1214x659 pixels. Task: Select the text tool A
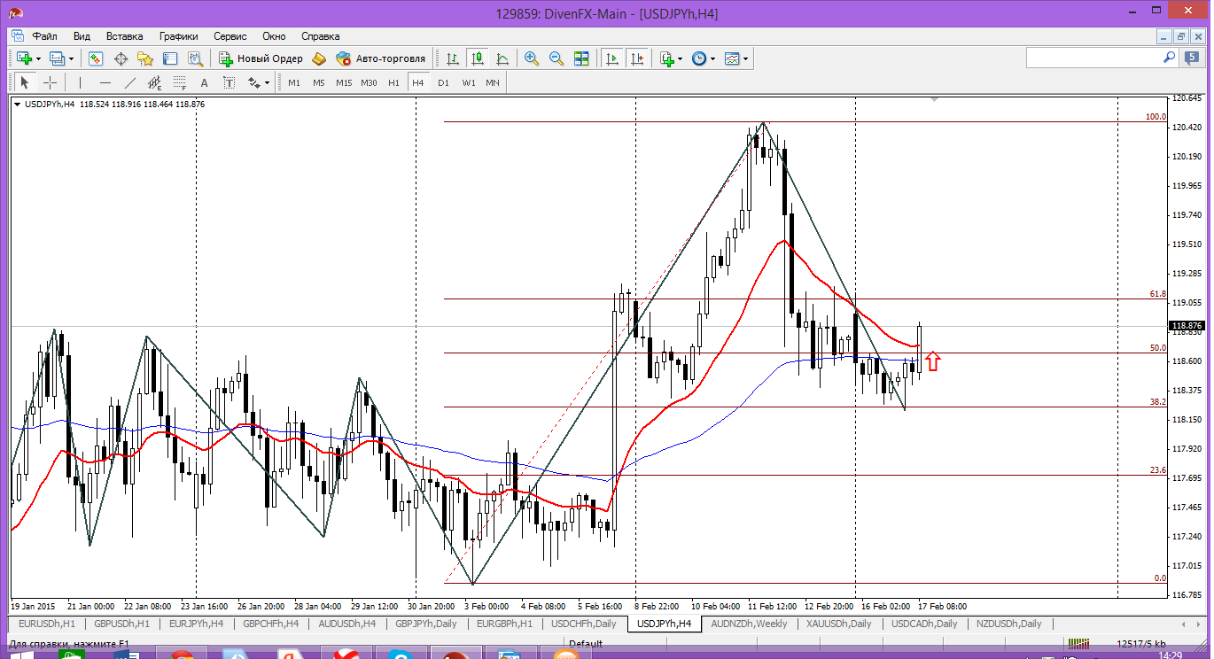coord(205,82)
